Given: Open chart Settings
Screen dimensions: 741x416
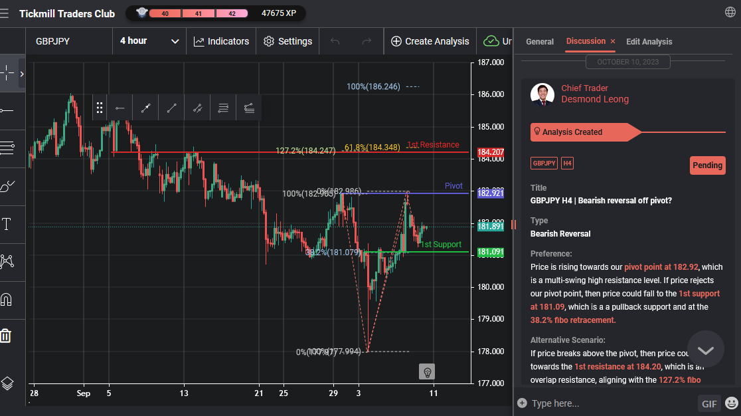Looking at the screenshot, I should coord(288,41).
